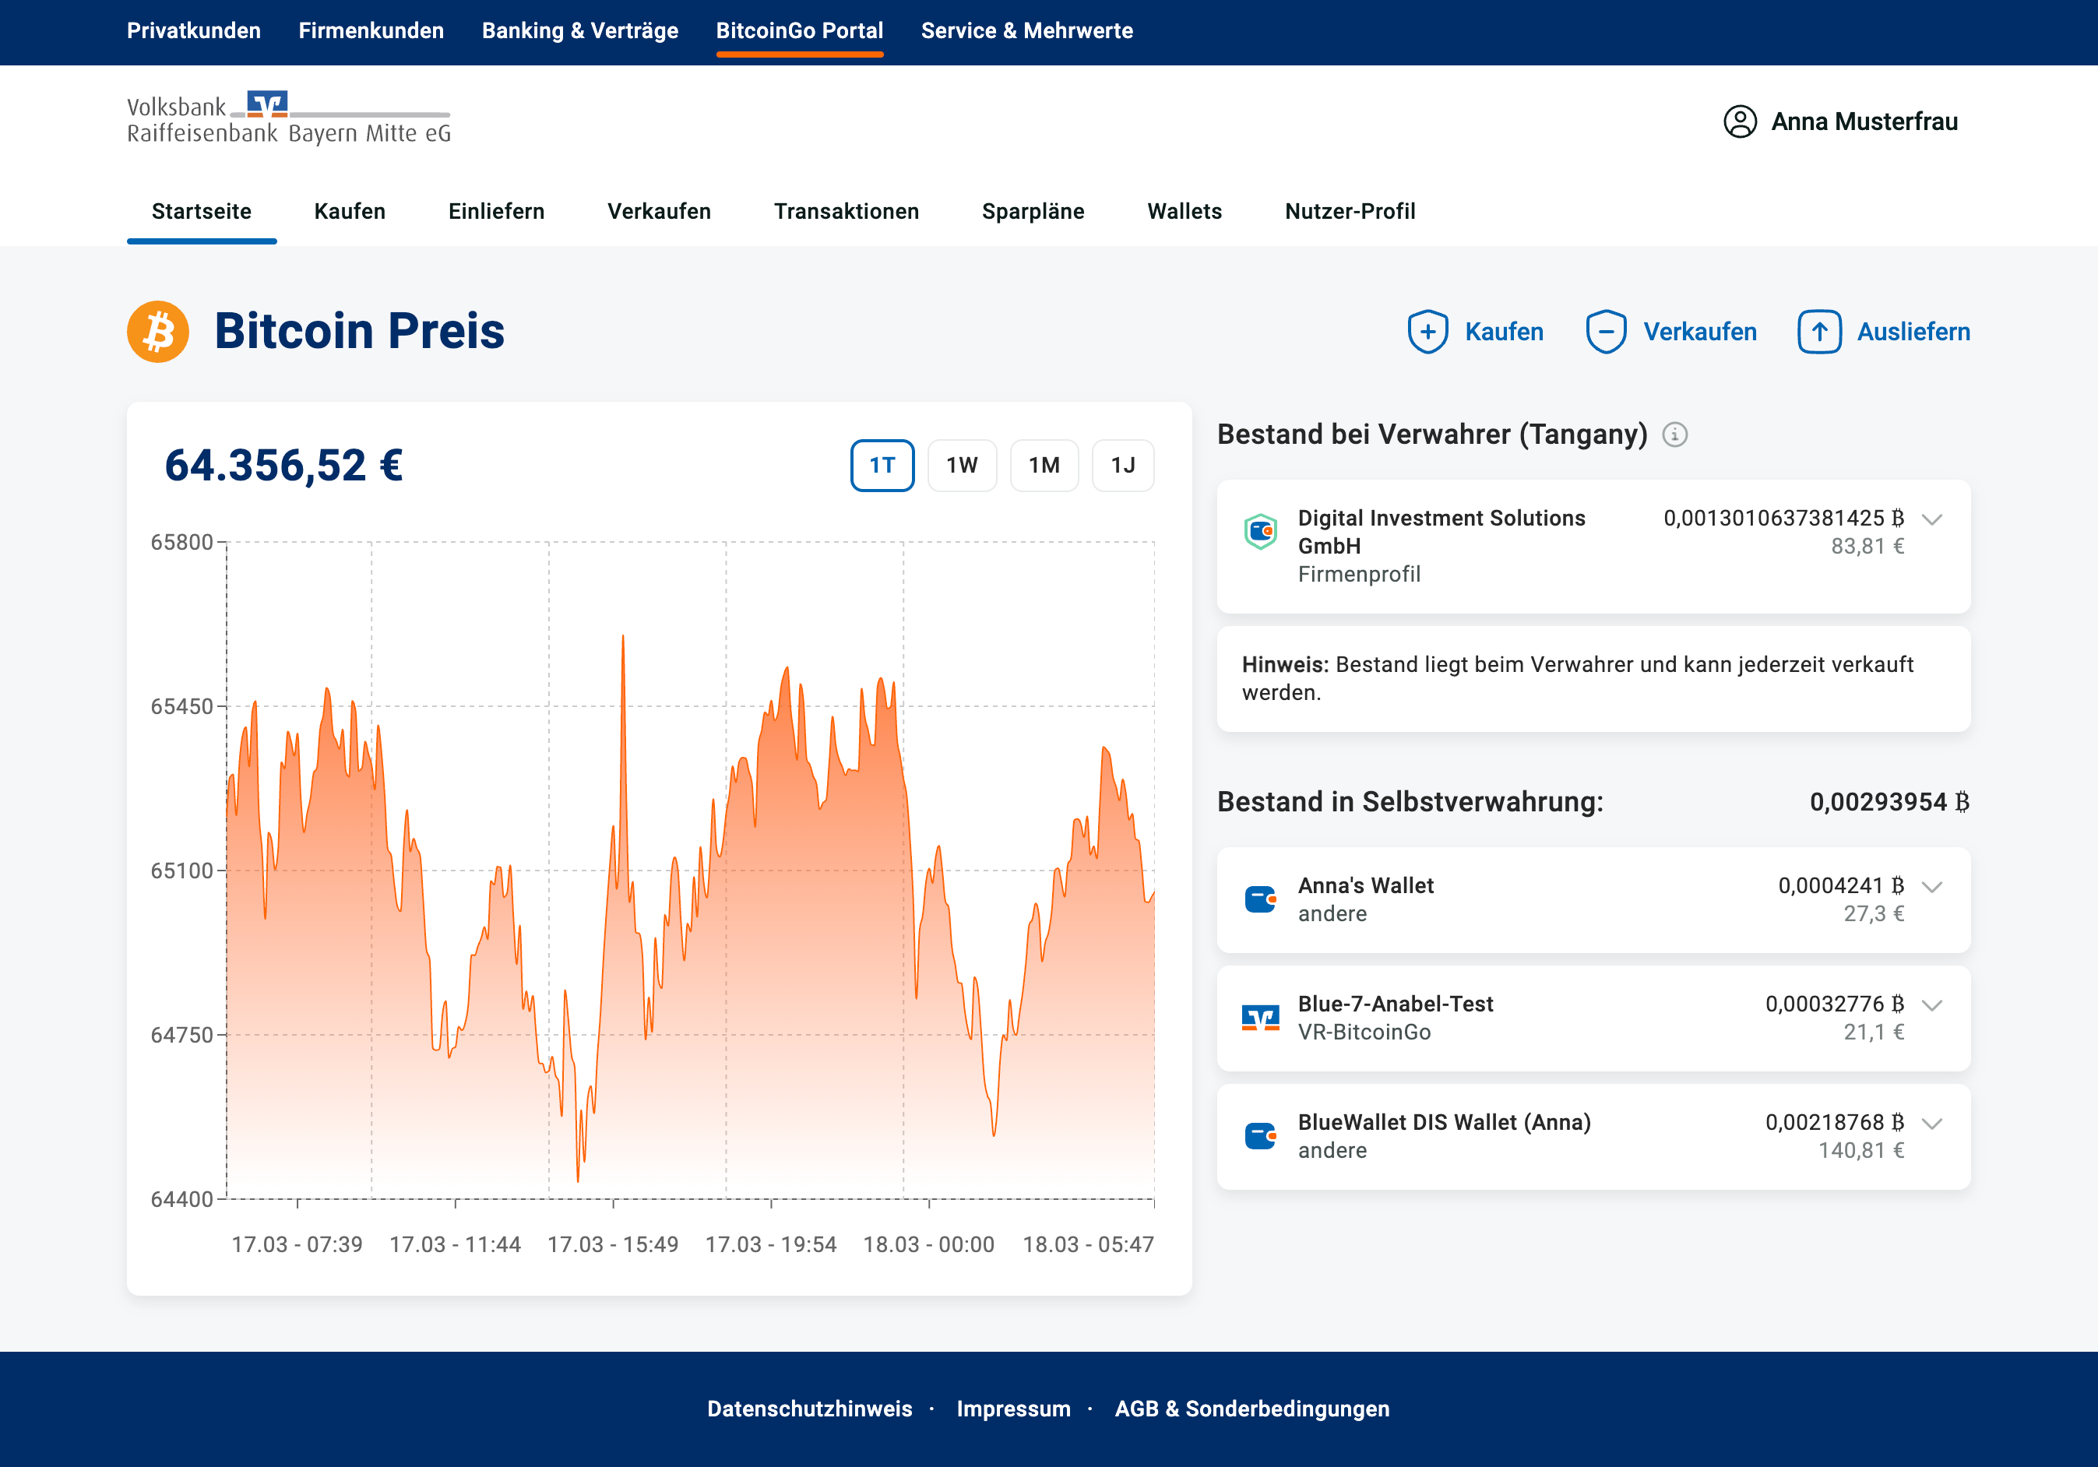Click the user profile avatar icon

[x=1740, y=121]
